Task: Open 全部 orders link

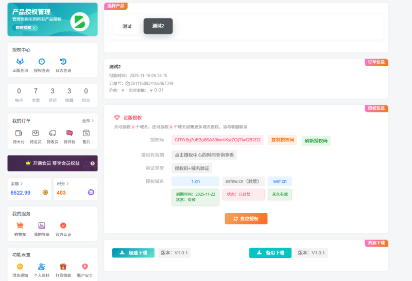Action: pos(88,121)
